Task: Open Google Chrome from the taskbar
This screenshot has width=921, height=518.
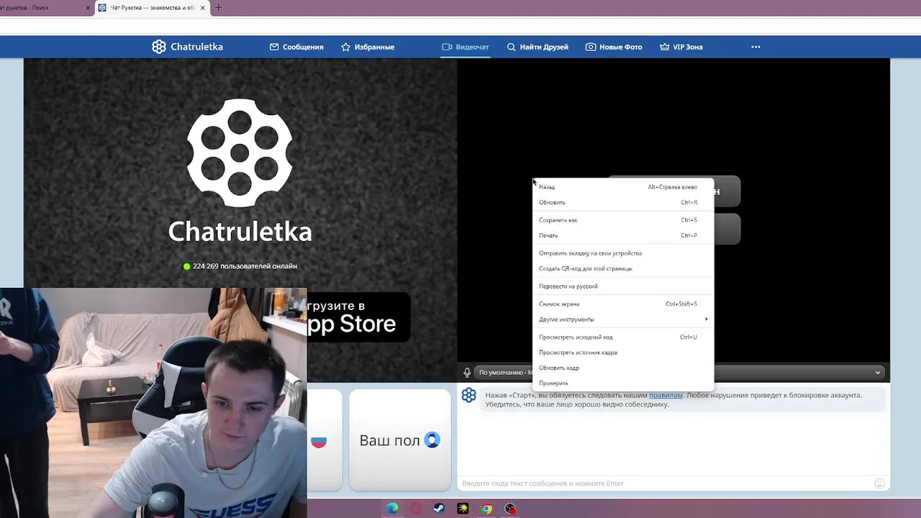Action: click(x=486, y=509)
